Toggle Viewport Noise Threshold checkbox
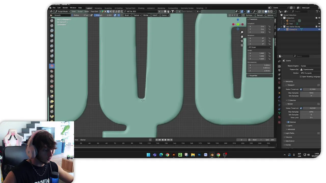This screenshot has height=183, width=326. pyautogui.click(x=301, y=89)
